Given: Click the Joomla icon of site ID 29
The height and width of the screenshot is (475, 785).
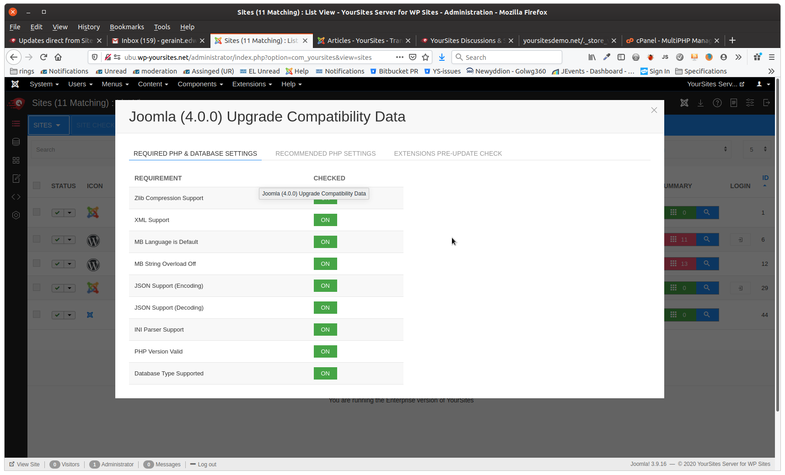Looking at the screenshot, I should click(93, 288).
